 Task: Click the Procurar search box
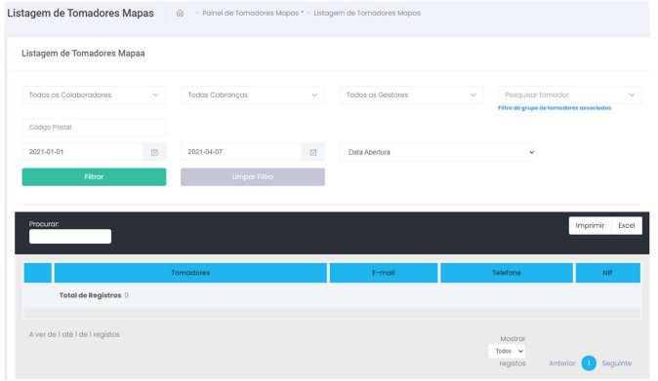[x=70, y=237]
